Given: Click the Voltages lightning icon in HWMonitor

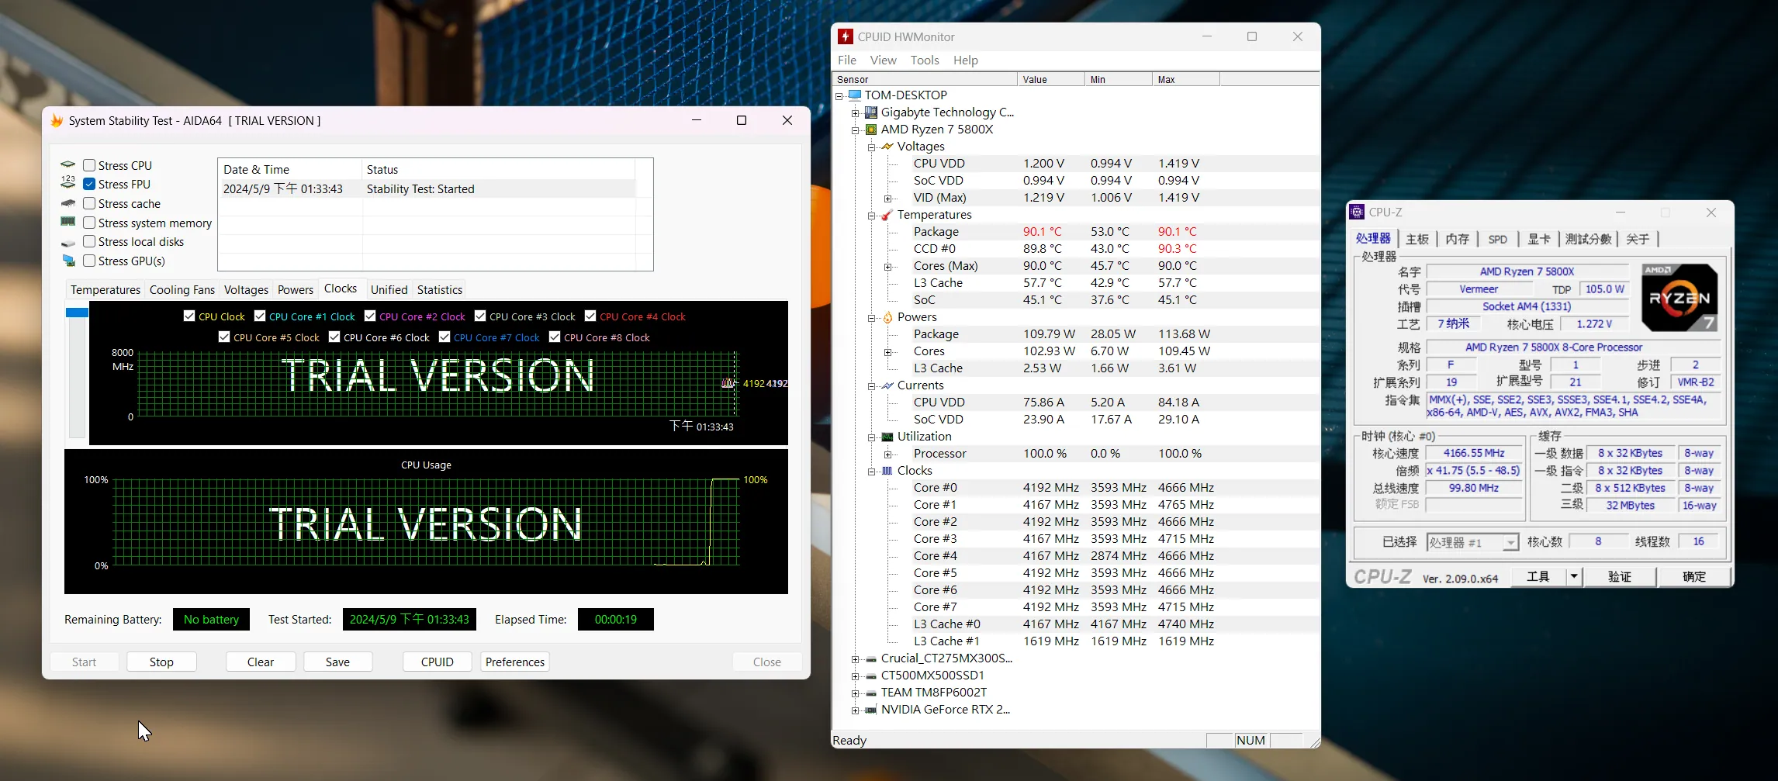Looking at the screenshot, I should tap(887, 146).
